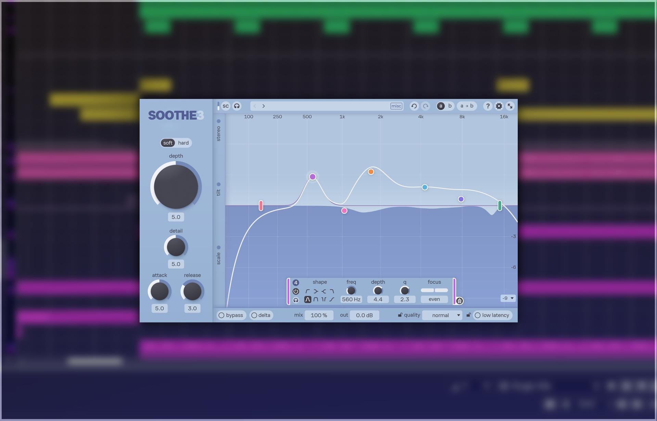The image size is (657, 421).
Task: Select soft mode
Action: (168, 143)
